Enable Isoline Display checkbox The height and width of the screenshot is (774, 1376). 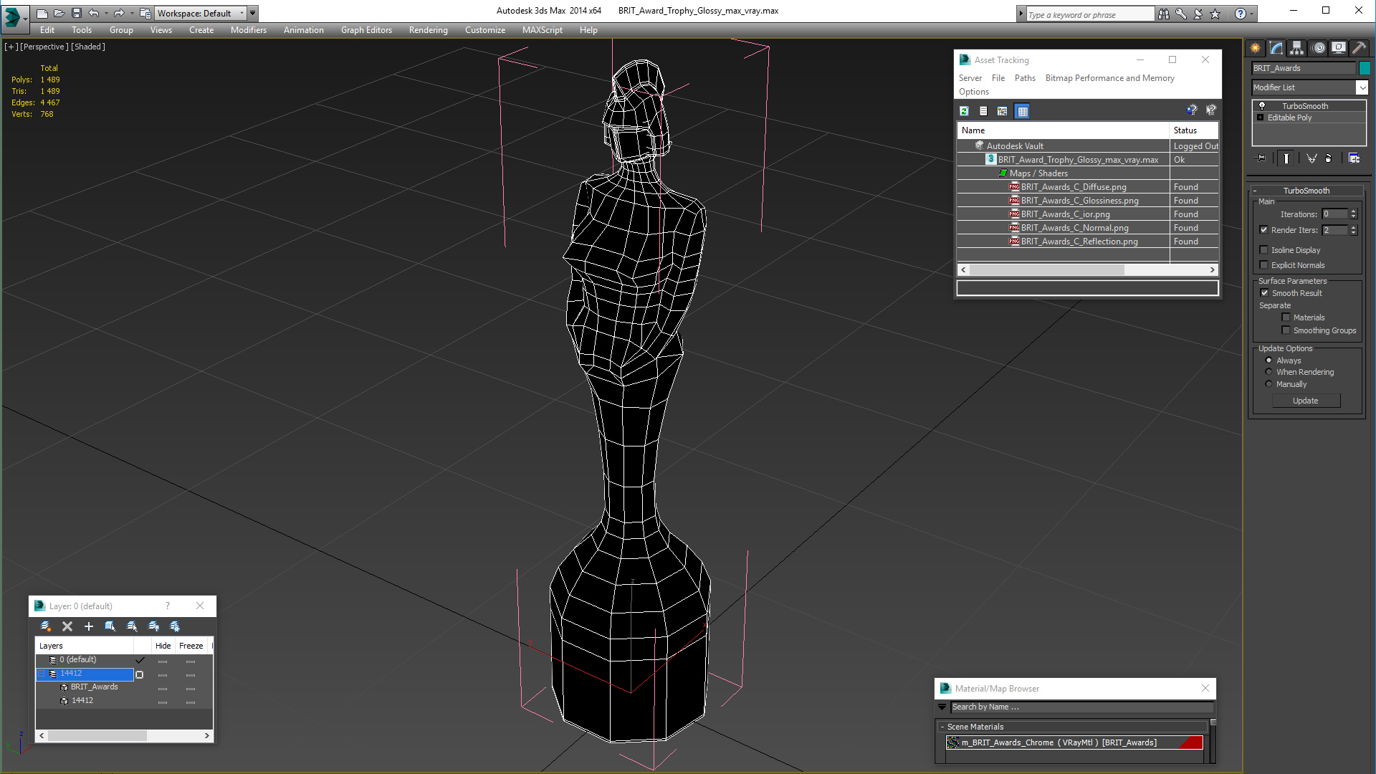point(1264,250)
